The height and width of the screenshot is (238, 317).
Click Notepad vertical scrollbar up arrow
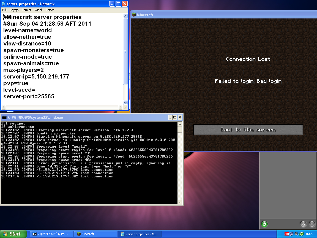[x=125, y=16]
